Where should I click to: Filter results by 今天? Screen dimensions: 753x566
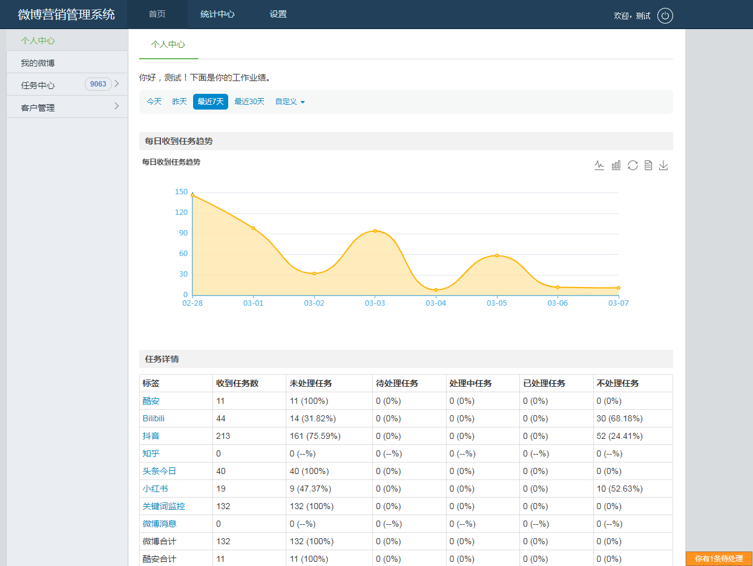[154, 102]
